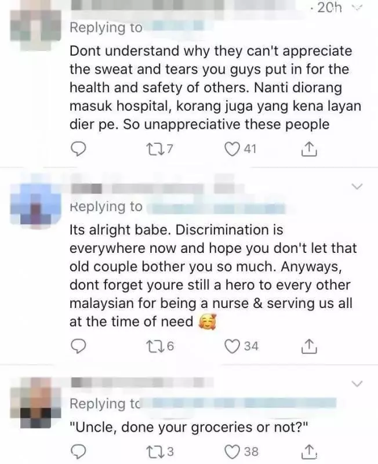Open the mentioned user in the 'Uncle' reply
Image resolution: width=378 pixels, height=464 pixels.
point(239,403)
